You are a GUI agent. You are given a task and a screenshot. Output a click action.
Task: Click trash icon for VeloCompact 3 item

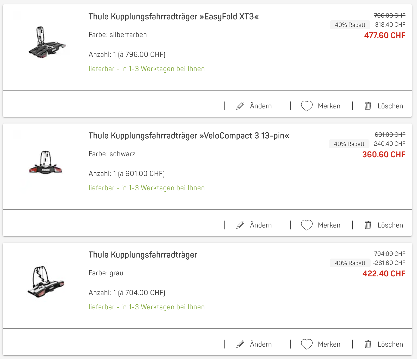pos(368,225)
